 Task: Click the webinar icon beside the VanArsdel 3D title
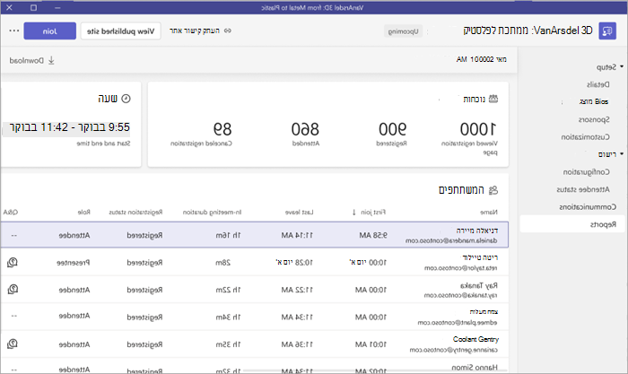click(x=607, y=30)
